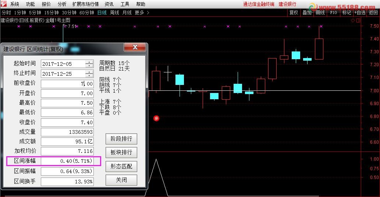Switch to 15分钟 chart period

(52, 12)
